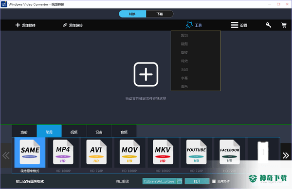The width and height of the screenshot is (292, 189).
Task: Toggle the merge files checkbox
Action: pos(214,181)
